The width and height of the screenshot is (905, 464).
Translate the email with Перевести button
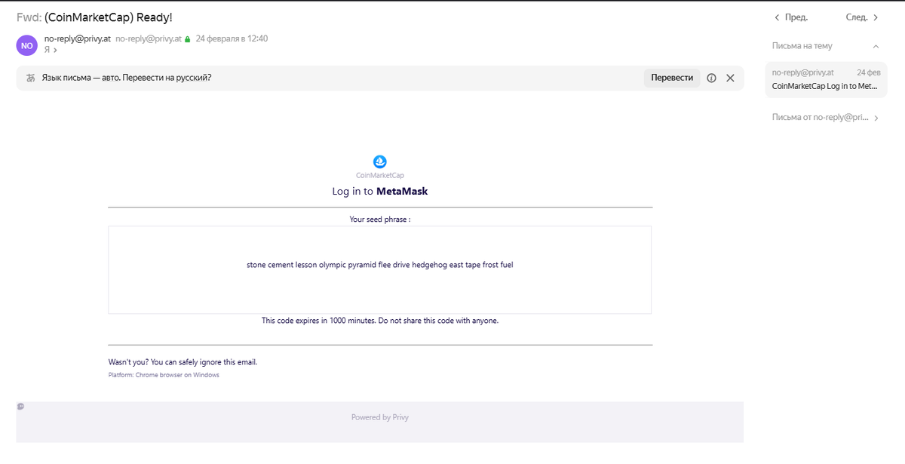tap(672, 78)
